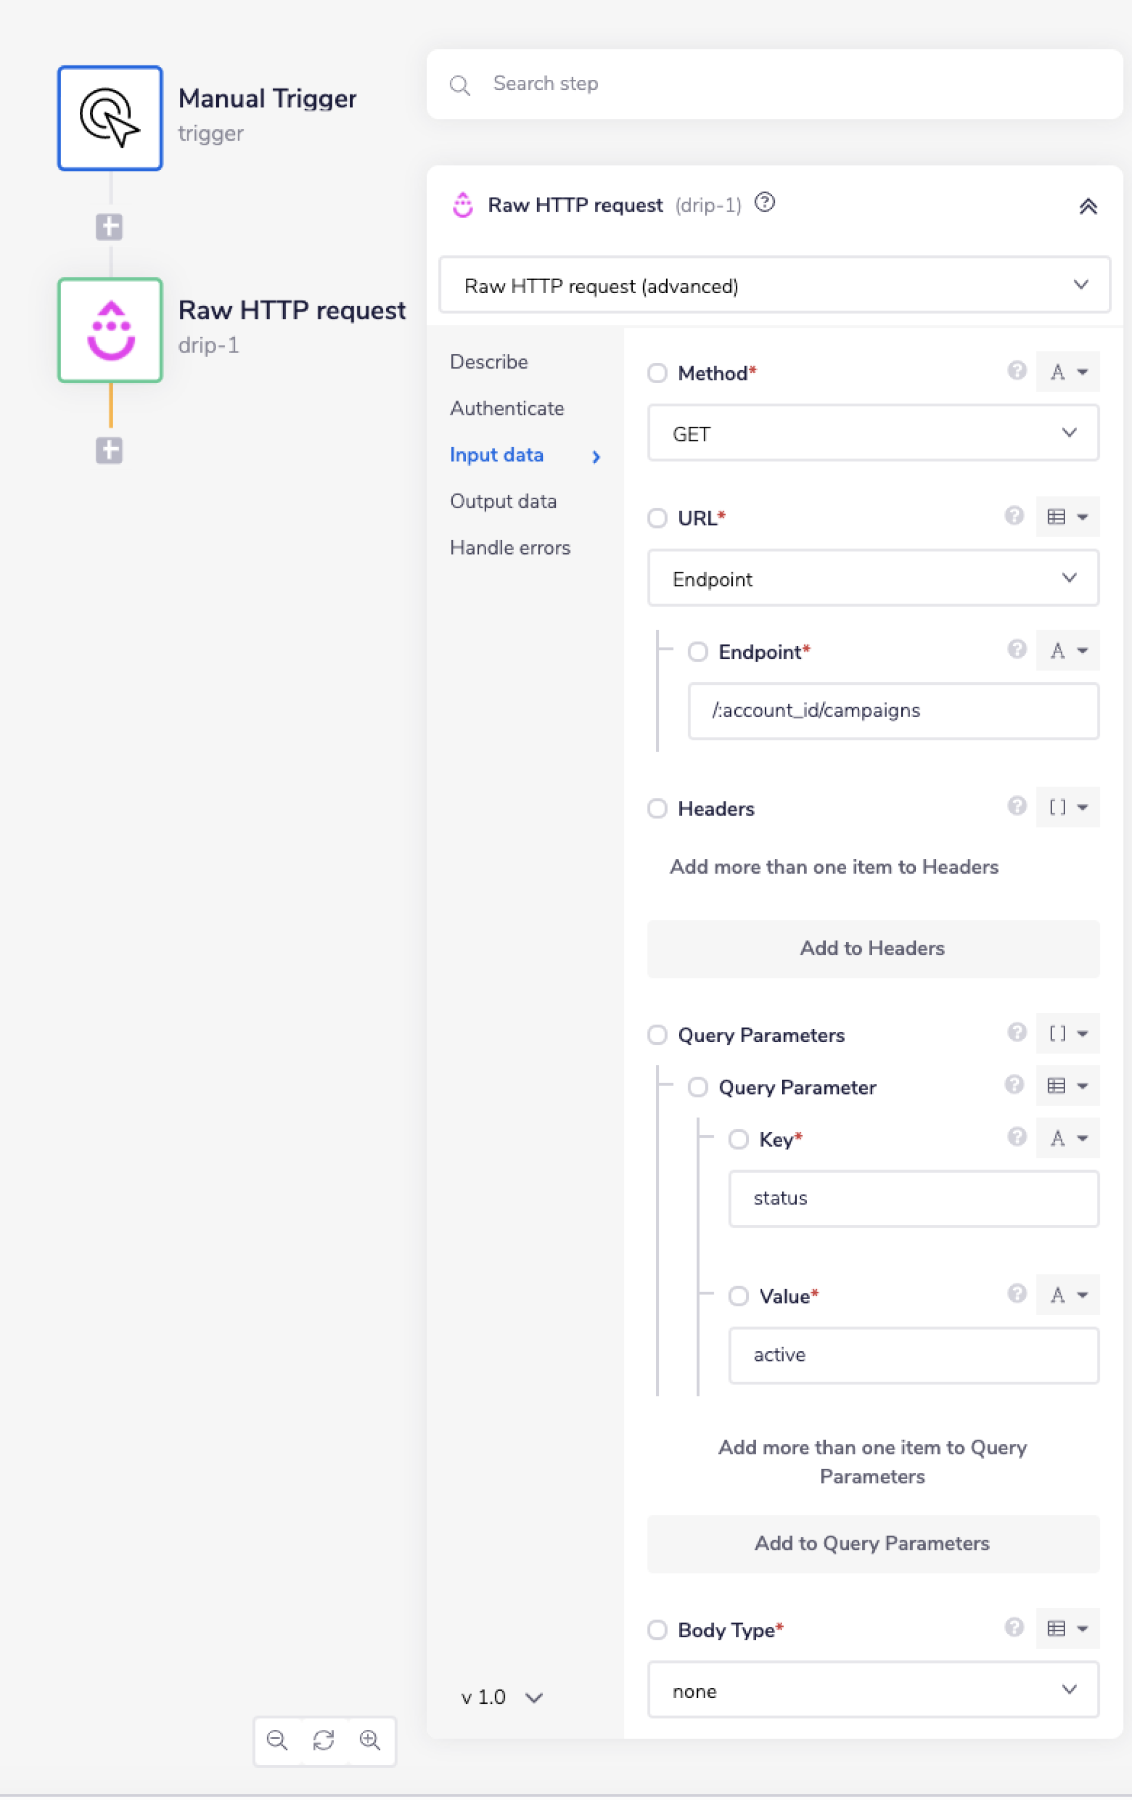The image size is (1132, 1800).
Task: Reset canvas zoom with refresh icon
Action: click(324, 1740)
